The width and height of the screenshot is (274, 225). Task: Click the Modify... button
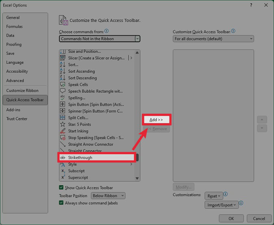pyautogui.click(x=183, y=187)
